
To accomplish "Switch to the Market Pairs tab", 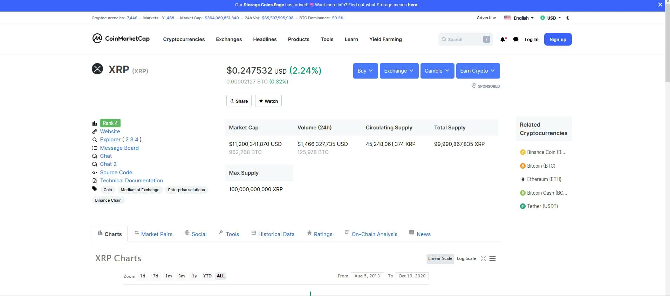I will point(156,234).
